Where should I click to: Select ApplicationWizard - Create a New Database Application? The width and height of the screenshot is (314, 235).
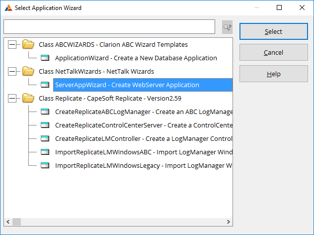pyautogui.click(x=136, y=58)
